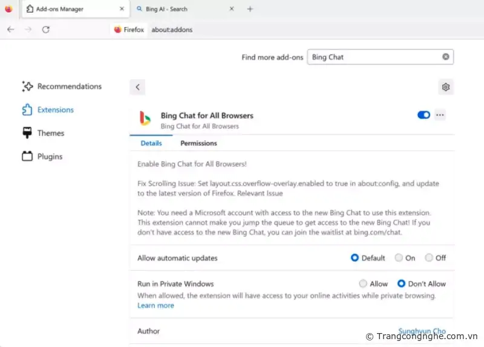The image size is (484, 347).
Task: Allow extension to run in private windows
Action: (x=363, y=284)
